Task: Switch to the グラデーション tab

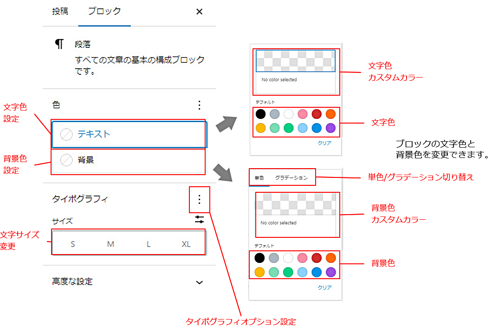Action: click(291, 178)
